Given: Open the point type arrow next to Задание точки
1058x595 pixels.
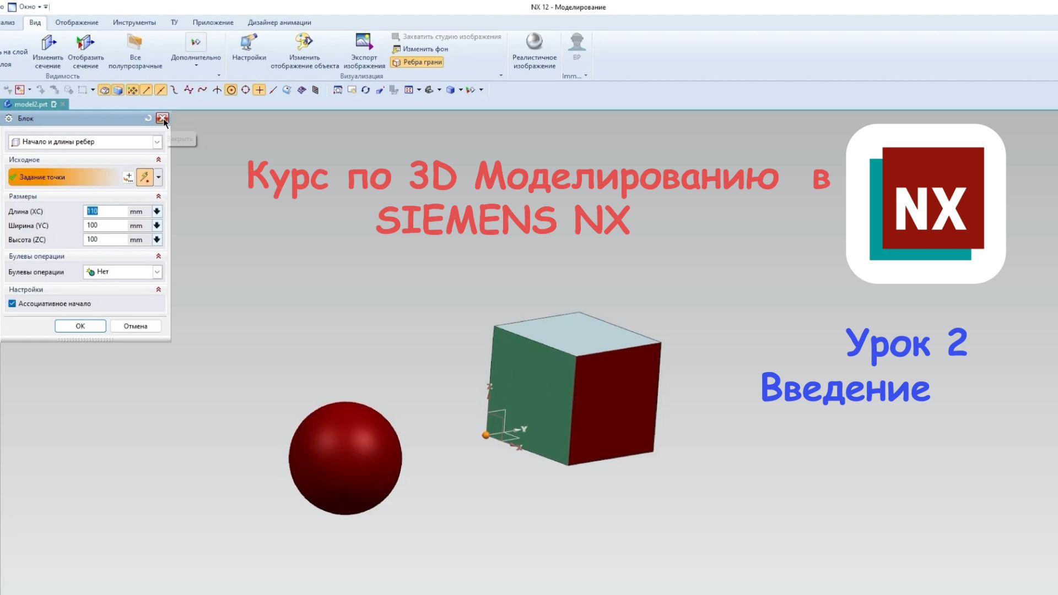Looking at the screenshot, I should click(x=159, y=177).
